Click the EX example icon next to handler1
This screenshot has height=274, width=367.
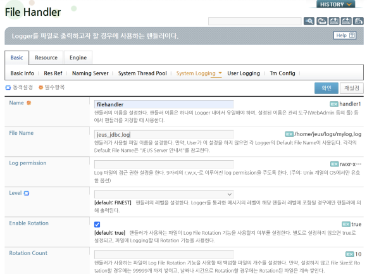coord(334,104)
